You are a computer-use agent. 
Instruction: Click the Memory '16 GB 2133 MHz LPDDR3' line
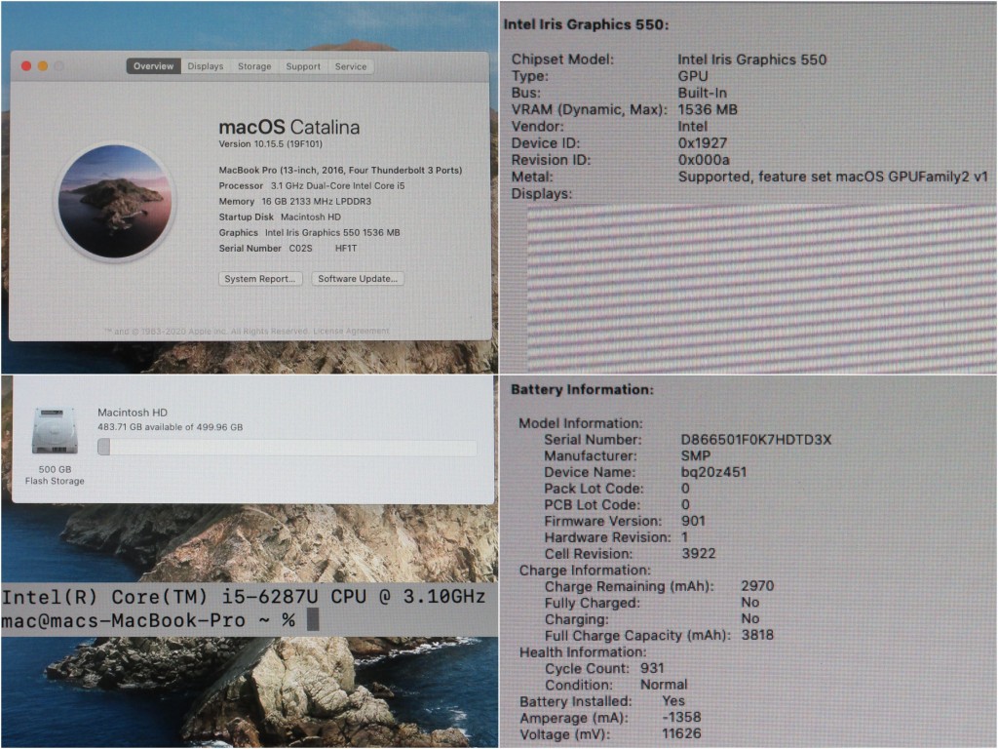click(294, 201)
